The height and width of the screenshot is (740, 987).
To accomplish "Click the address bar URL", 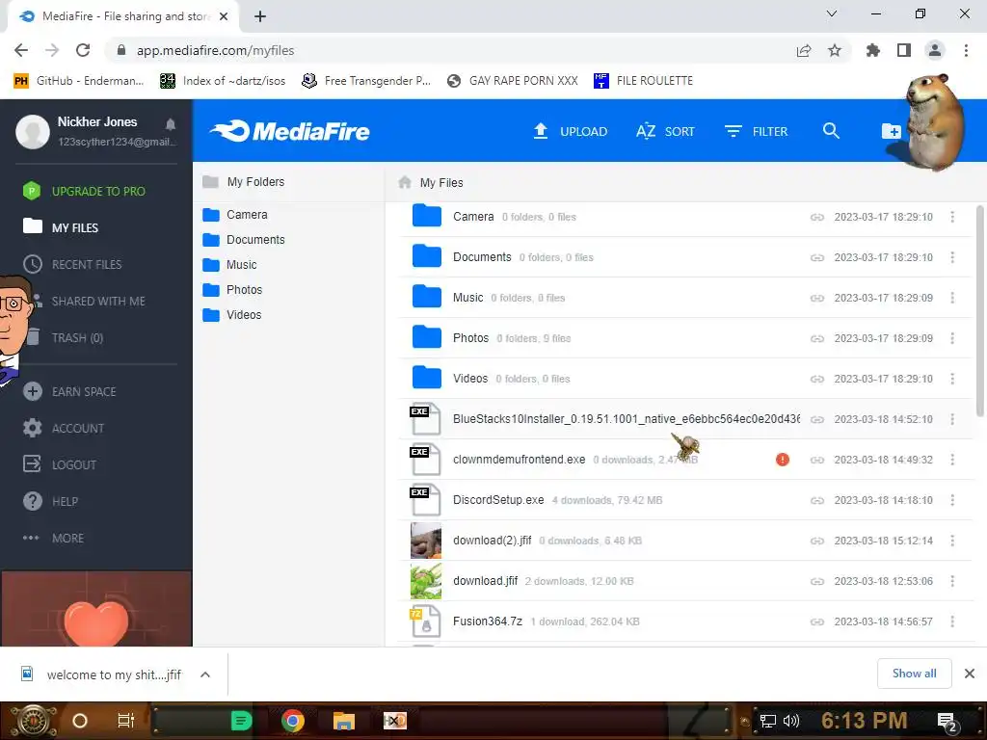I will 215,50.
